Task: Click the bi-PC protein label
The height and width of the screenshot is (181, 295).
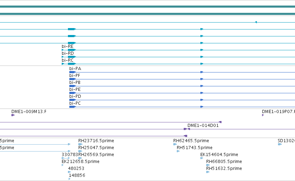Action: click(75, 103)
